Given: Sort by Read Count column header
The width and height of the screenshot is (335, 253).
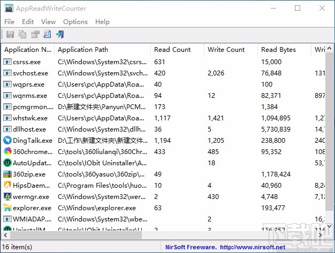Looking at the screenshot, I should 178,50.
